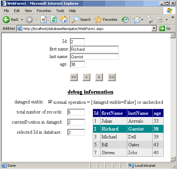The image size is (177, 169).
Task: Open the View menu
Action: point(28,11)
